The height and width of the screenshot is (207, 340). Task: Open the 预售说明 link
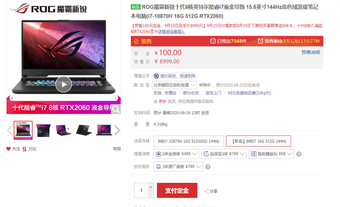pyautogui.click(x=311, y=52)
